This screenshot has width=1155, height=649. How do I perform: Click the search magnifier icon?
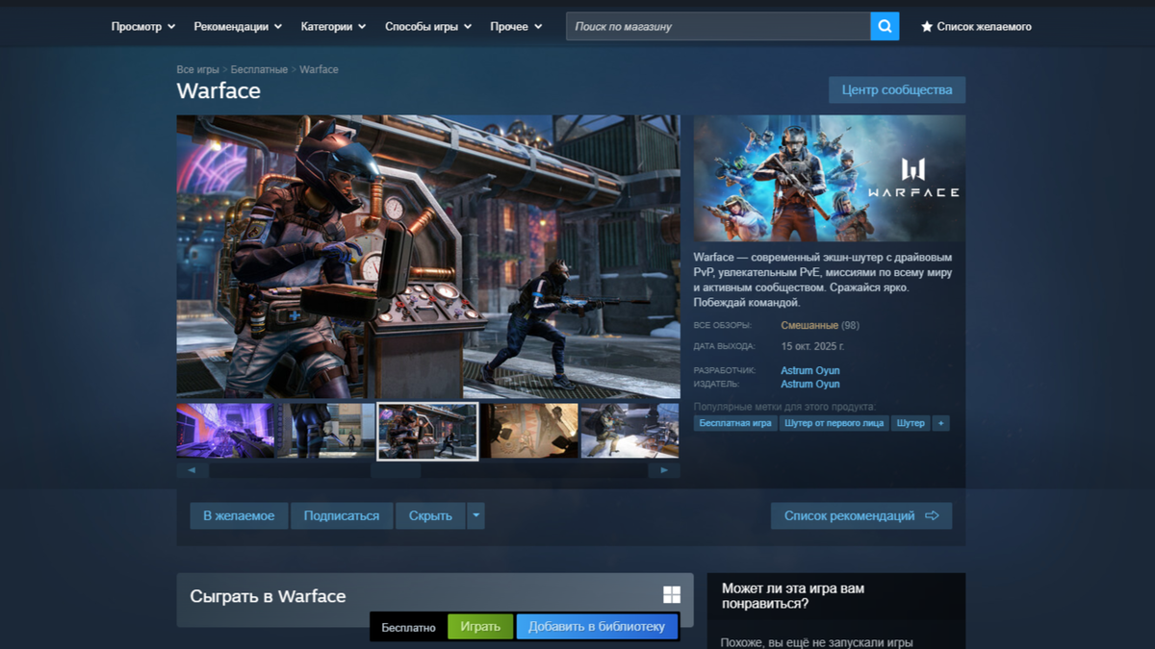pyautogui.click(x=885, y=26)
